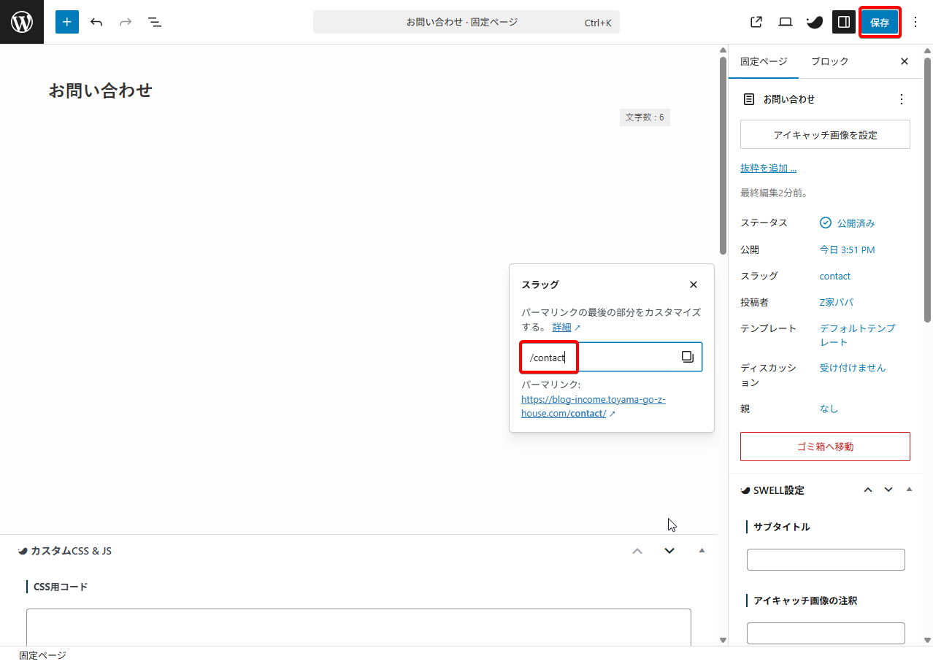Screen dimensions: 933x664
Task: Switch to the ブロック tab
Action: (x=829, y=61)
